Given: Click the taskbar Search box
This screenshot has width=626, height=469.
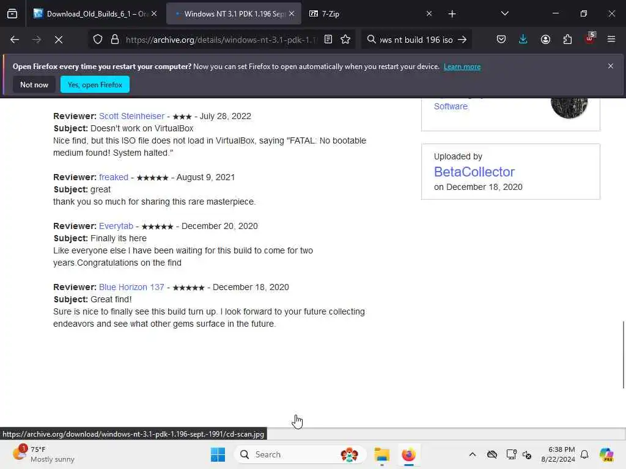Looking at the screenshot, I should coord(300,454).
